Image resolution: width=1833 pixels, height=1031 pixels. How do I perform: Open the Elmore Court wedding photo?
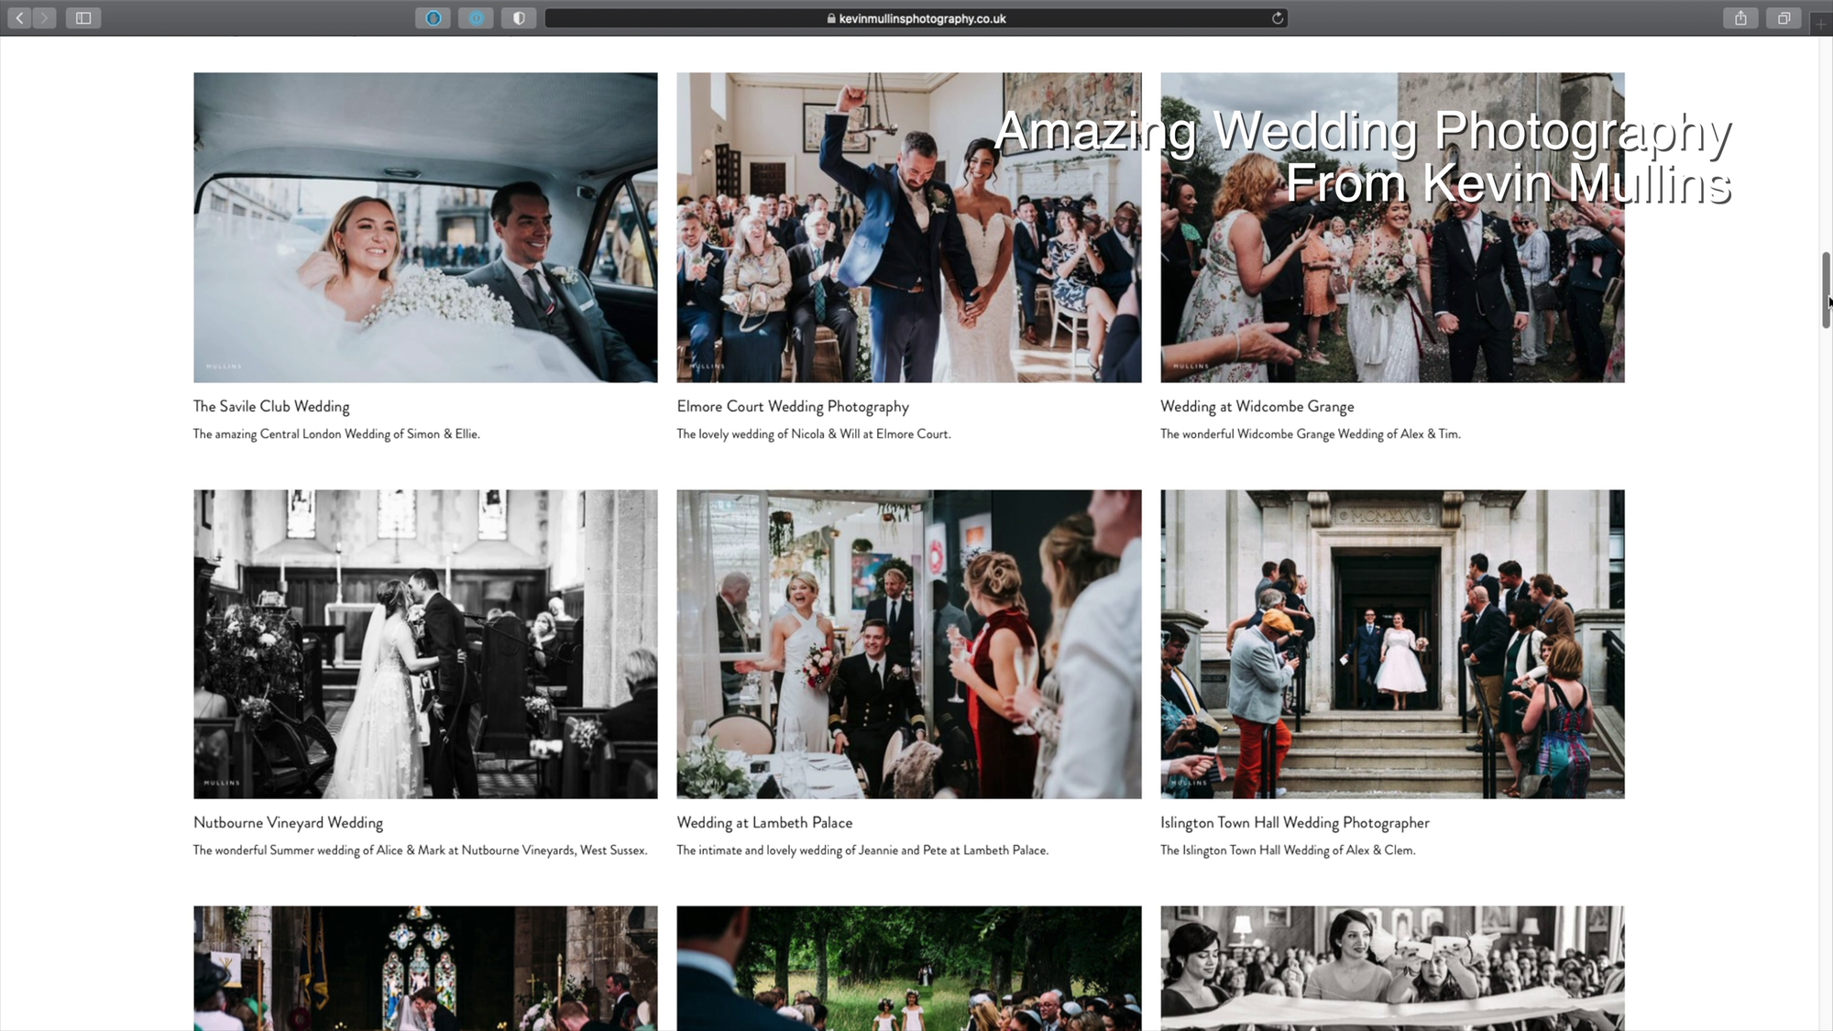tap(909, 227)
